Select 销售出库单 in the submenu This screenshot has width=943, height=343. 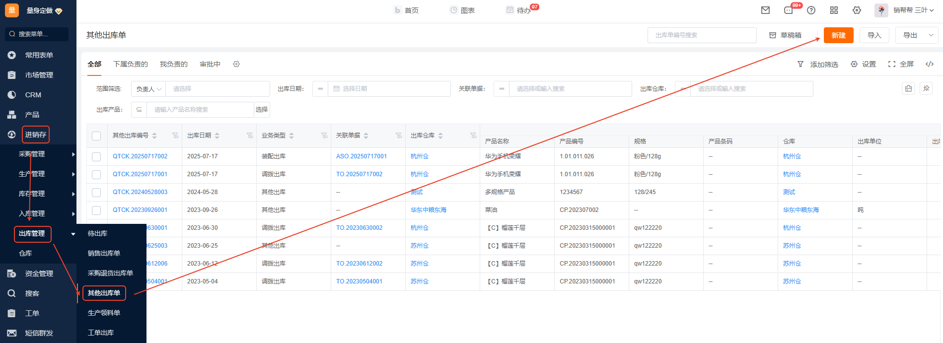pyautogui.click(x=104, y=253)
